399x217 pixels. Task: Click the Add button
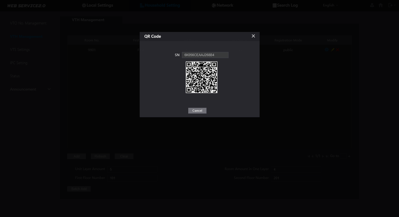click(77, 156)
